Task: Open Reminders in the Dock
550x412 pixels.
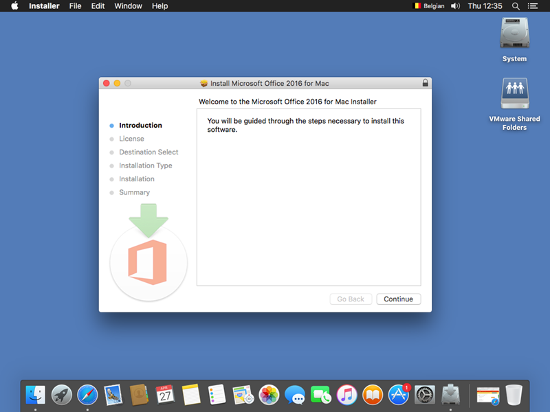Action: 217,395
